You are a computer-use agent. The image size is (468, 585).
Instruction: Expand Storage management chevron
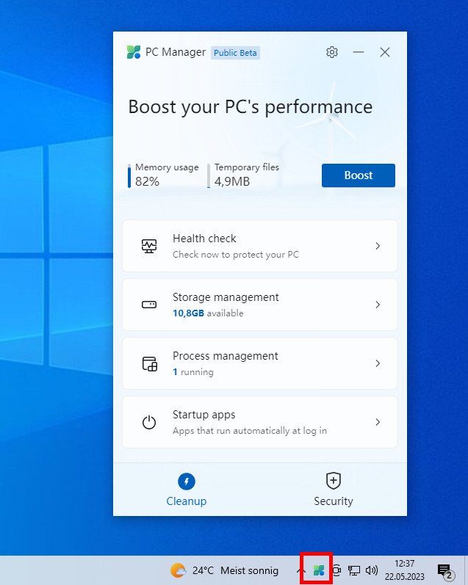point(378,305)
